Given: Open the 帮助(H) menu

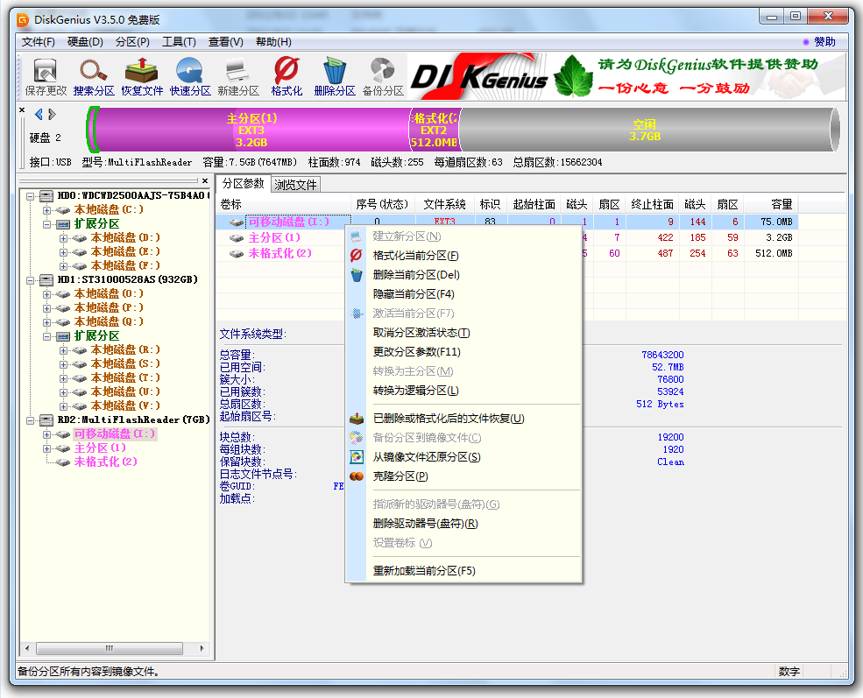Looking at the screenshot, I should (273, 42).
